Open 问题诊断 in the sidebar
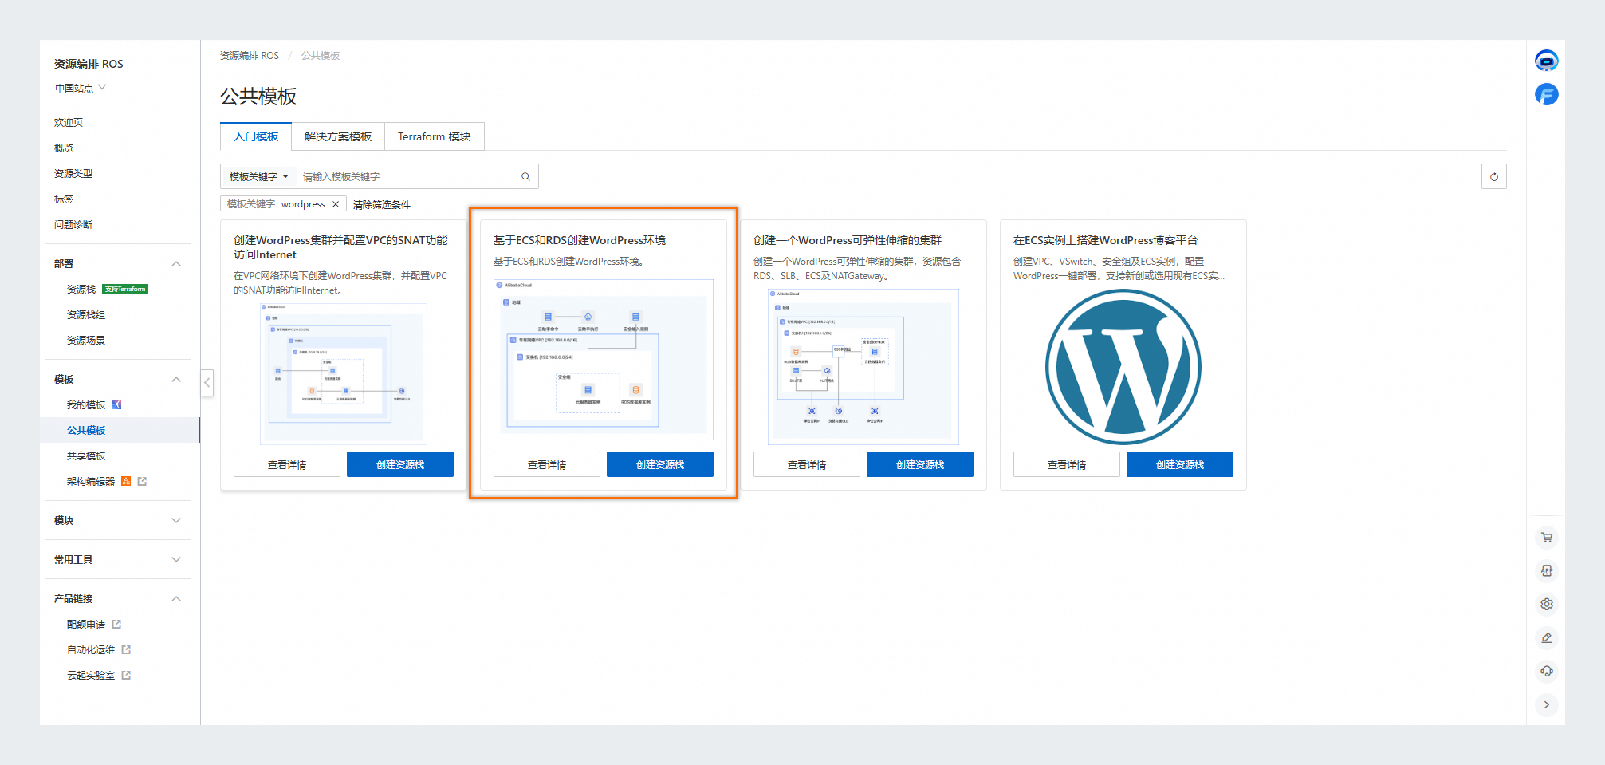1605x765 pixels. 73,224
